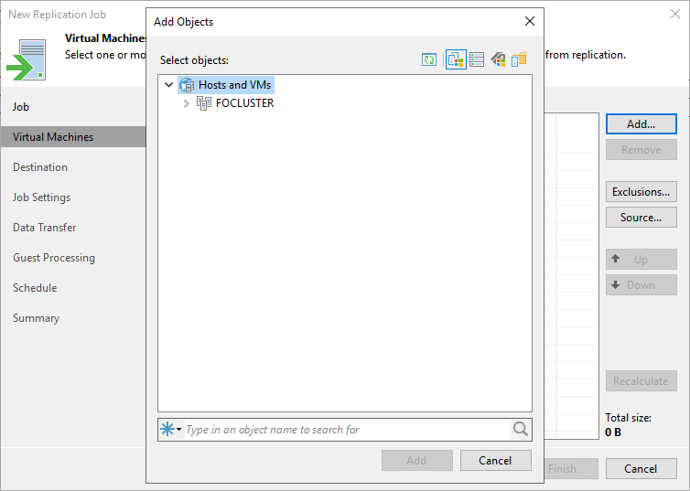The height and width of the screenshot is (491, 690).
Task: Select the VM groups view icon
Action: click(498, 59)
